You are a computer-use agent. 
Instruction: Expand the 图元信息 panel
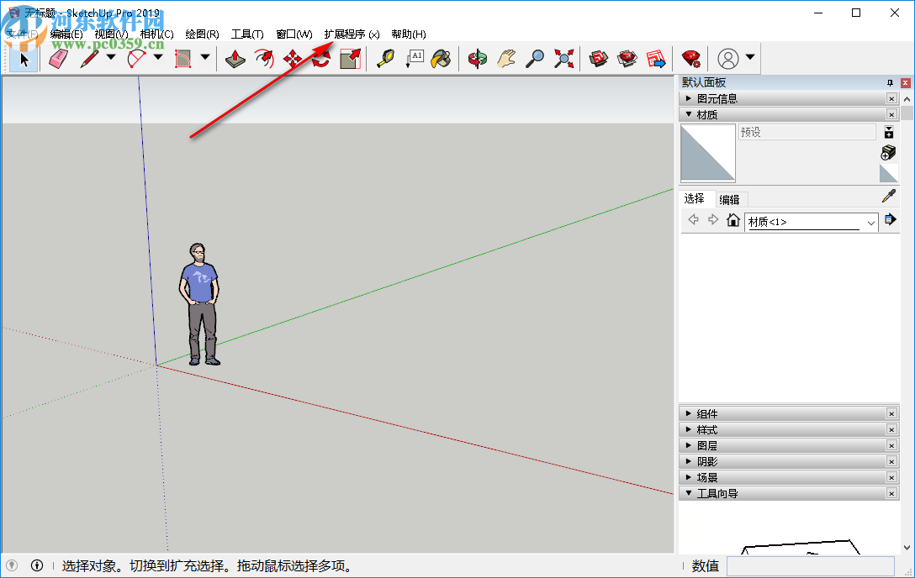pos(690,98)
